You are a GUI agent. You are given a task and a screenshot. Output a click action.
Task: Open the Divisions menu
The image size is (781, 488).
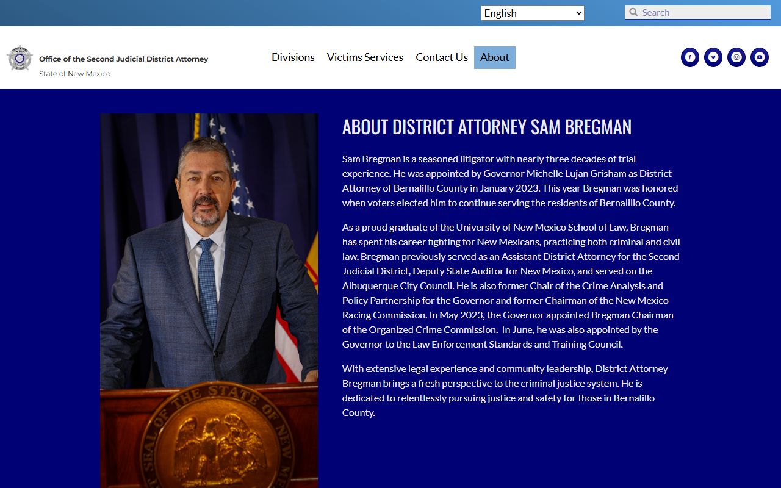coord(293,57)
